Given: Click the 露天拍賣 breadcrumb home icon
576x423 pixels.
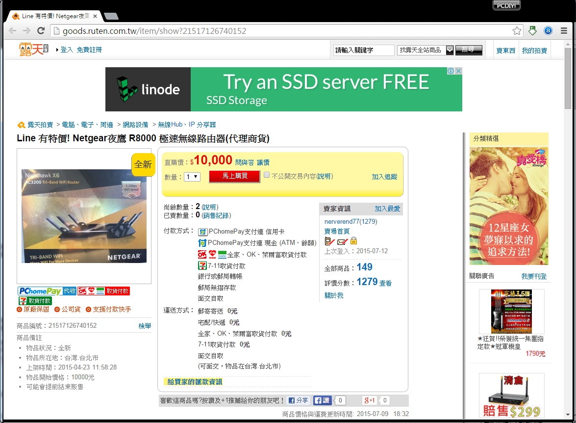Looking at the screenshot, I should click(x=21, y=125).
